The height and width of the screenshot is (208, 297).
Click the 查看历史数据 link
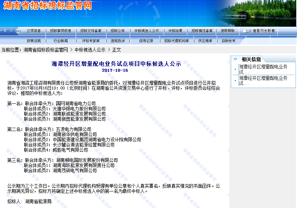pos(264,31)
